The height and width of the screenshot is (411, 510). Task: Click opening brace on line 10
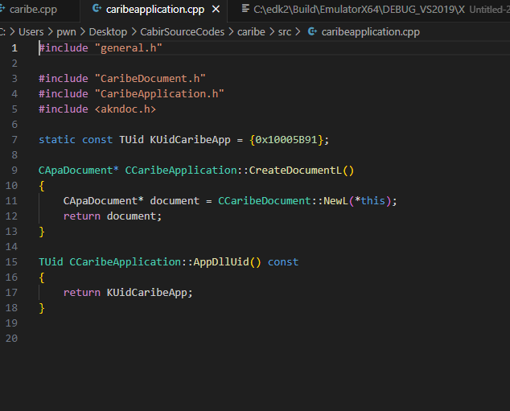coord(42,186)
